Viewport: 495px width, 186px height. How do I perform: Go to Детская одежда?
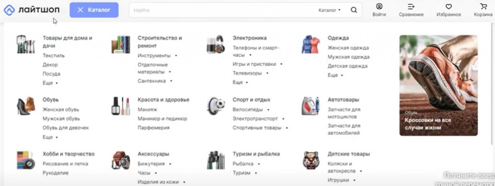point(348,66)
